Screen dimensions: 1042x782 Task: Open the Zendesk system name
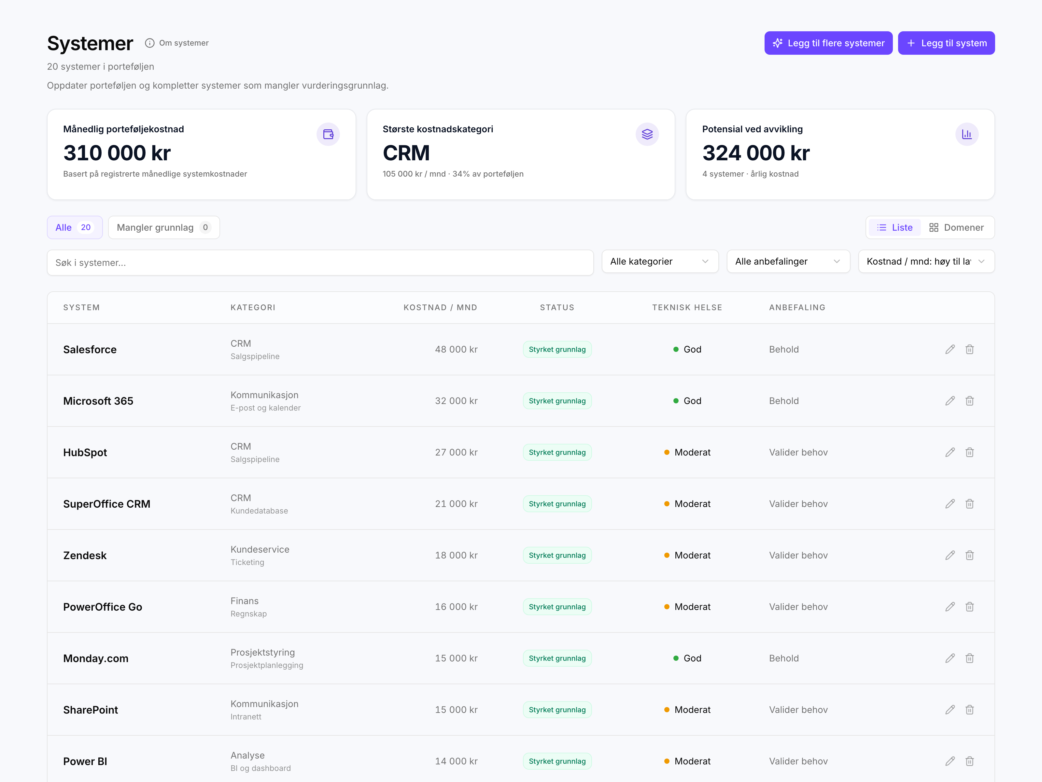click(85, 555)
